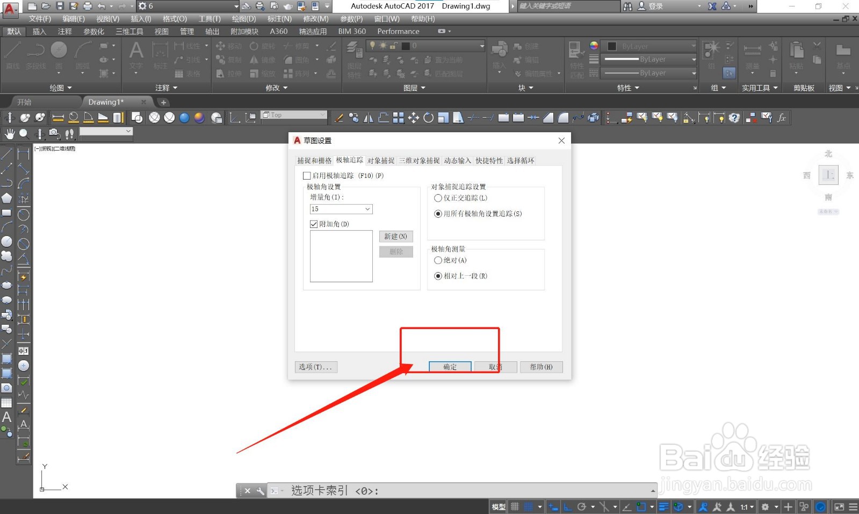Viewport: 859px width, 514px height.
Task: Switch to the 捕捉和栅格 tab
Action: pos(314,161)
